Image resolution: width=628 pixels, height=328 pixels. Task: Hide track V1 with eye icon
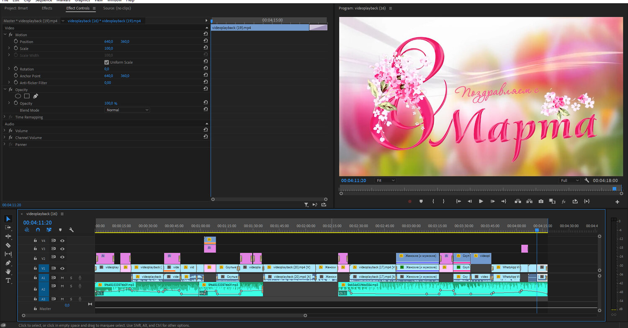coord(62,268)
